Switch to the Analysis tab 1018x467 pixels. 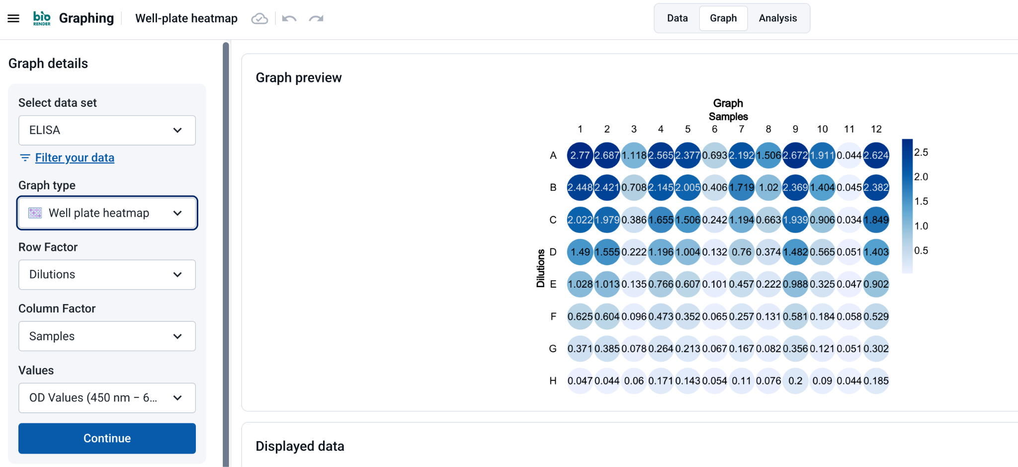click(x=777, y=18)
